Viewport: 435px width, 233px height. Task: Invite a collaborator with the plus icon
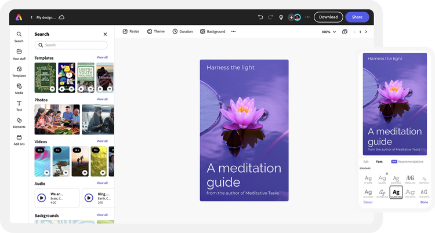[x=291, y=17]
